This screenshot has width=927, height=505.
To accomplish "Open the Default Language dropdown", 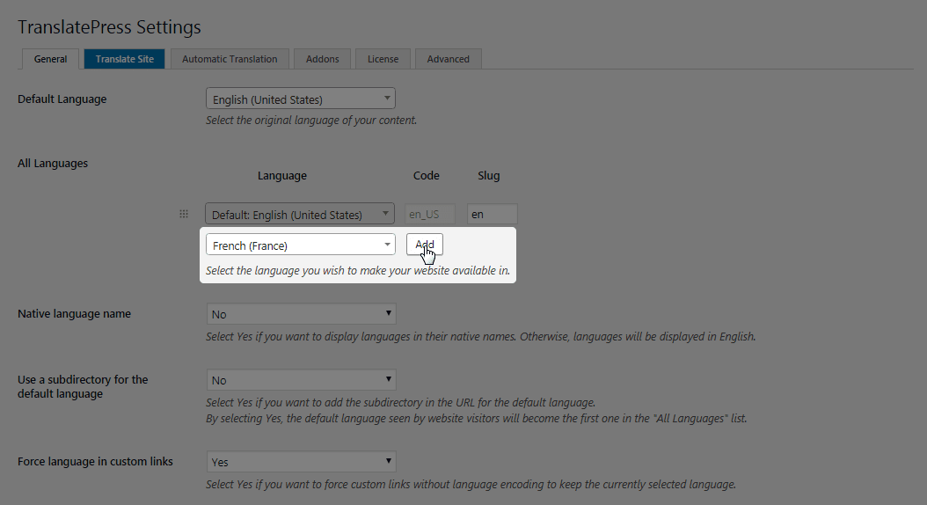I will (300, 99).
